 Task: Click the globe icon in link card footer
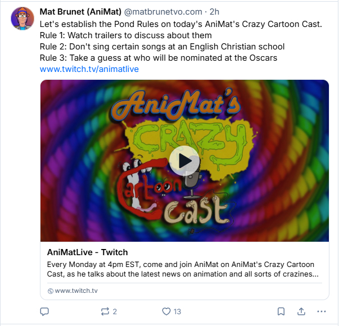[51, 291]
